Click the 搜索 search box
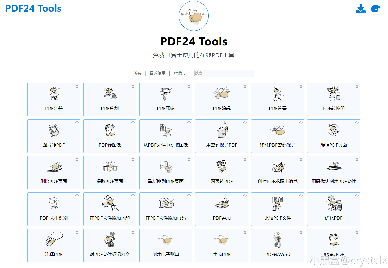388x268 pixels. 224,73
